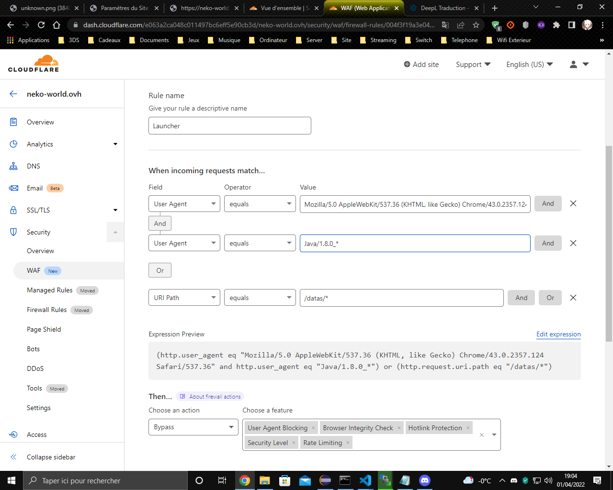The height and width of the screenshot is (490, 613).
Task: Open the first row's equals operator dropdown
Action: tap(260, 204)
